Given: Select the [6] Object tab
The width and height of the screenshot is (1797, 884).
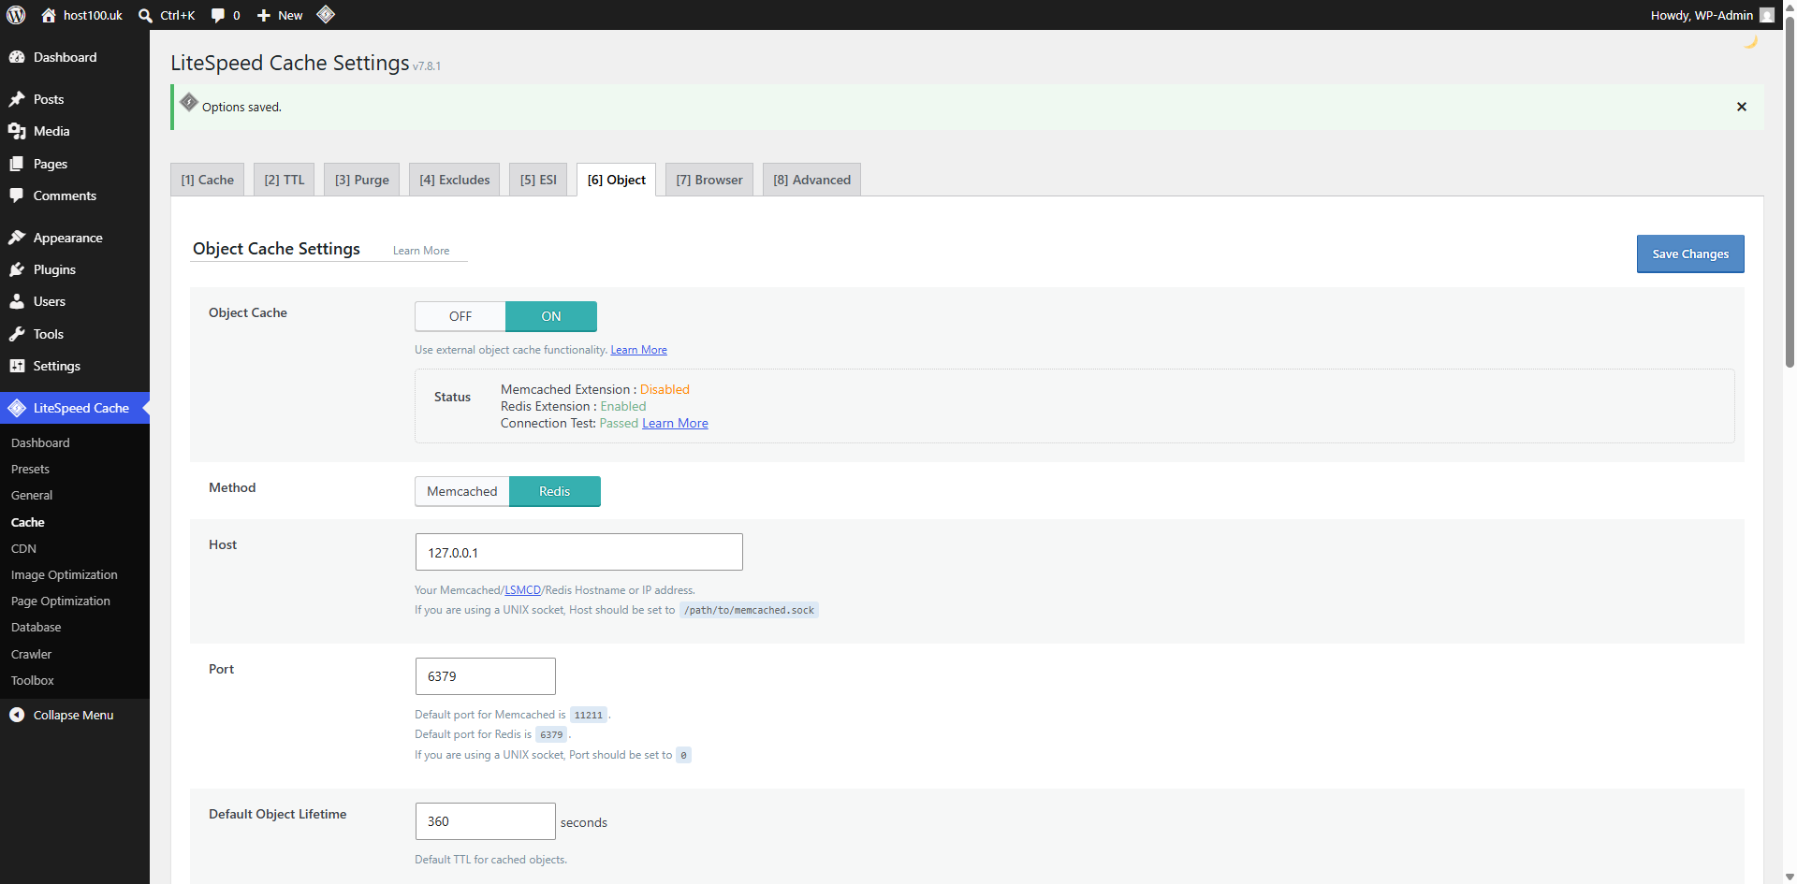Looking at the screenshot, I should tap(617, 180).
